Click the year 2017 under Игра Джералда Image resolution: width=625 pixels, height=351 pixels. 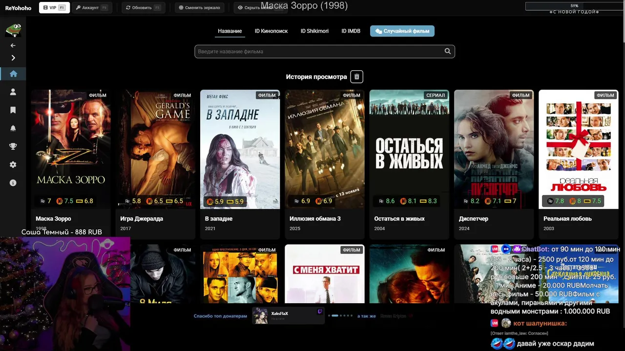125,229
